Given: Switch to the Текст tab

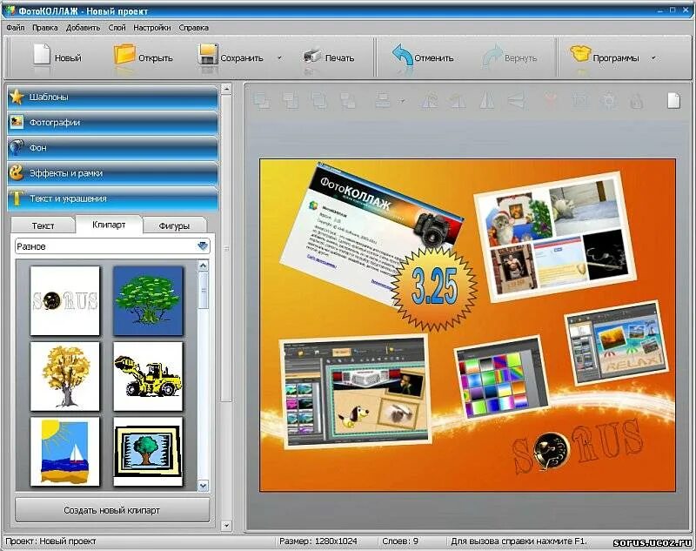Looking at the screenshot, I should click(43, 225).
